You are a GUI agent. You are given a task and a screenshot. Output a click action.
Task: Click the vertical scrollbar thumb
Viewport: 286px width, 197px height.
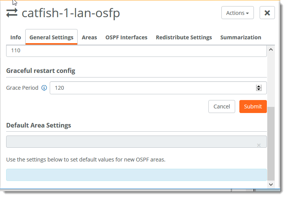(271, 143)
